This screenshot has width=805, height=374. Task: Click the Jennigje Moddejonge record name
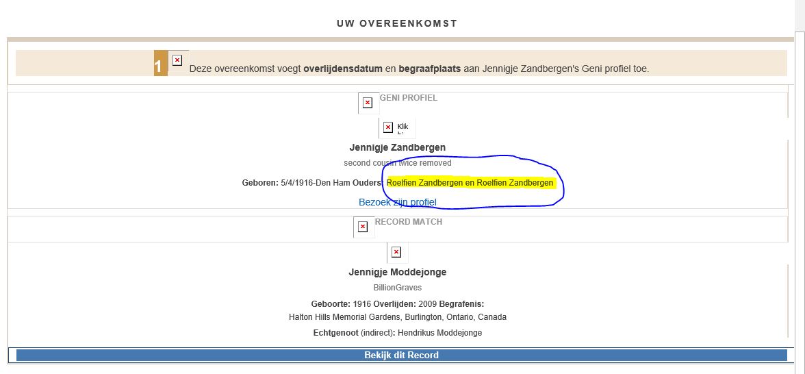[397, 272]
